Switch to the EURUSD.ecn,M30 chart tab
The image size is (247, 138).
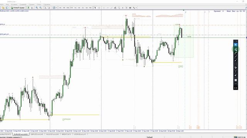pyautogui.click(x=21, y=135)
